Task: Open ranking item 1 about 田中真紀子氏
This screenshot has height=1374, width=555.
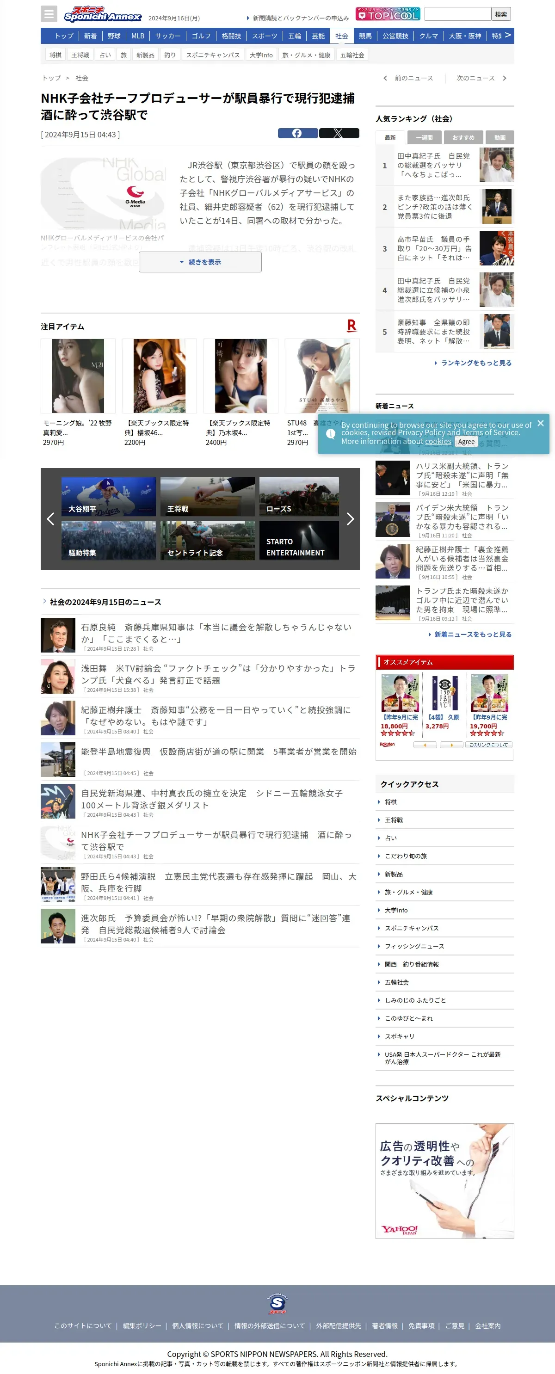Action: pyautogui.click(x=445, y=166)
